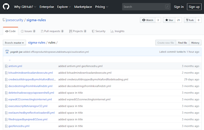Open the yogesh-joe author link

click(16, 52)
